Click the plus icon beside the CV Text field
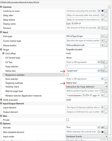112x141 pixels. point(99,62)
